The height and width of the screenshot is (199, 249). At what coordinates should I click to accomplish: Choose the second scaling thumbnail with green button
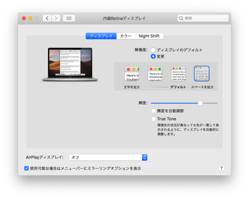tap(155, 74)
